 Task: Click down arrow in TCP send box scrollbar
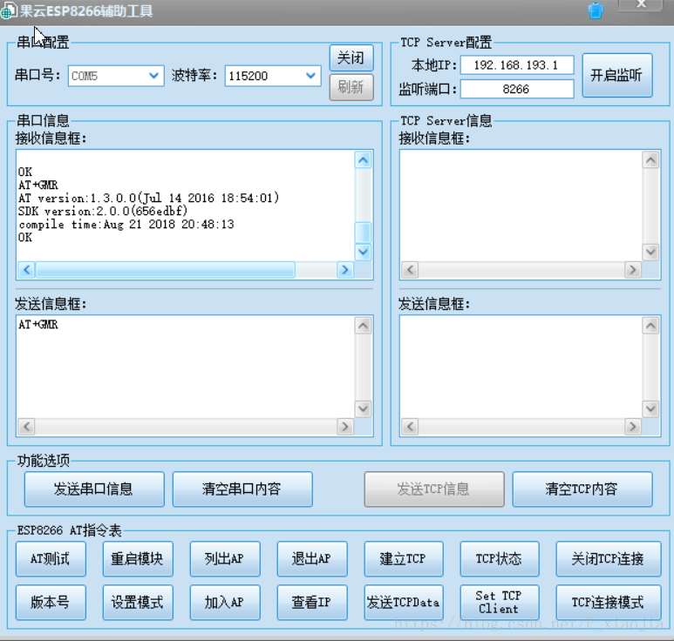click(650, 408)
